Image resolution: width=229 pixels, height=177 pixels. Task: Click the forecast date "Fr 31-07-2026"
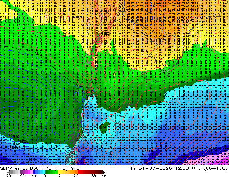[x=151, y=168]
